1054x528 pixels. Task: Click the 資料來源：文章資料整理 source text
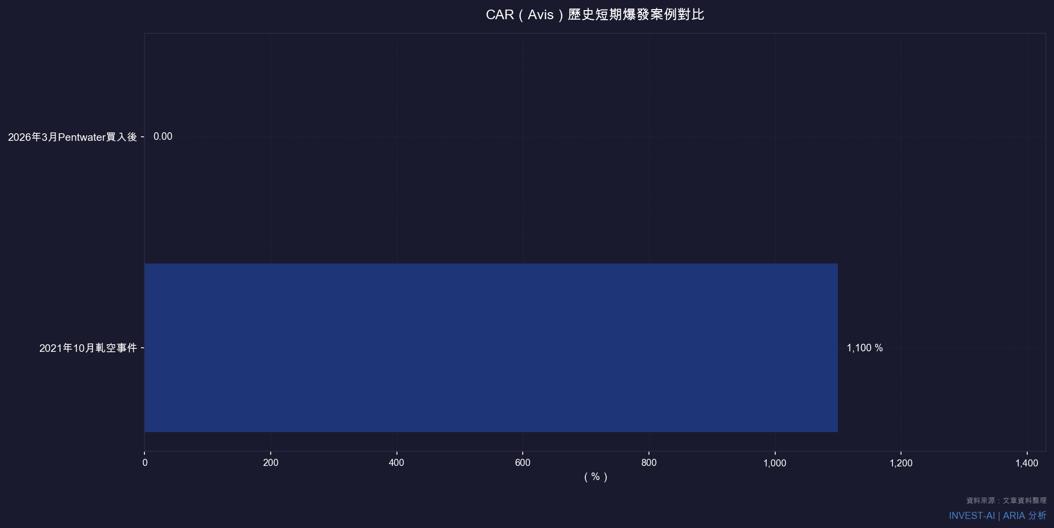(1004, 501)
